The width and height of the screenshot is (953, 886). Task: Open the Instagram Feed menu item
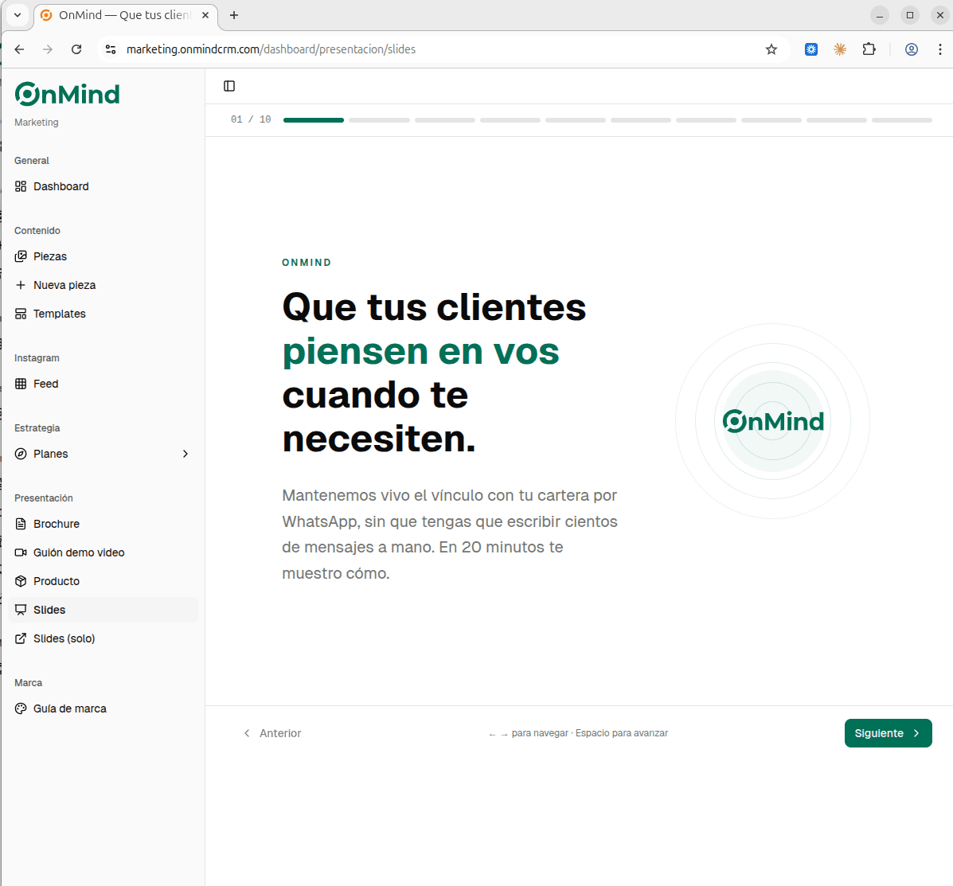(104, 384)
